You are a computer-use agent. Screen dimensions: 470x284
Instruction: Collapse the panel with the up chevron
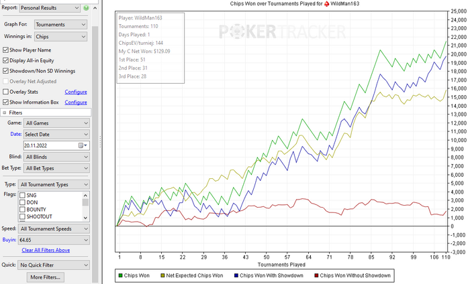[x=95, y=8]
